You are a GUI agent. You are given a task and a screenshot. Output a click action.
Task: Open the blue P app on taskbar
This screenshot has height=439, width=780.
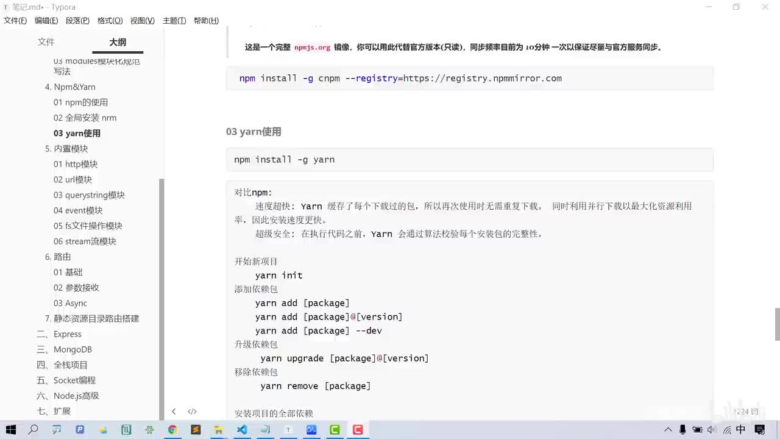pos(80,430)
